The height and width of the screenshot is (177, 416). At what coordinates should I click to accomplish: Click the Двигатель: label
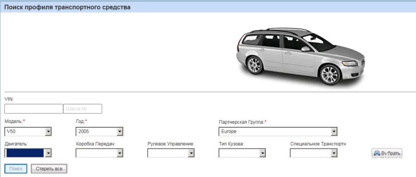[16, 144]
